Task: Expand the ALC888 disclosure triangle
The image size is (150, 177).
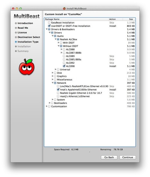Action: 61,49
